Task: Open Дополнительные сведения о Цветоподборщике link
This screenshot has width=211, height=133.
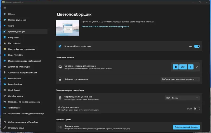Action: (x=105, y=26)
